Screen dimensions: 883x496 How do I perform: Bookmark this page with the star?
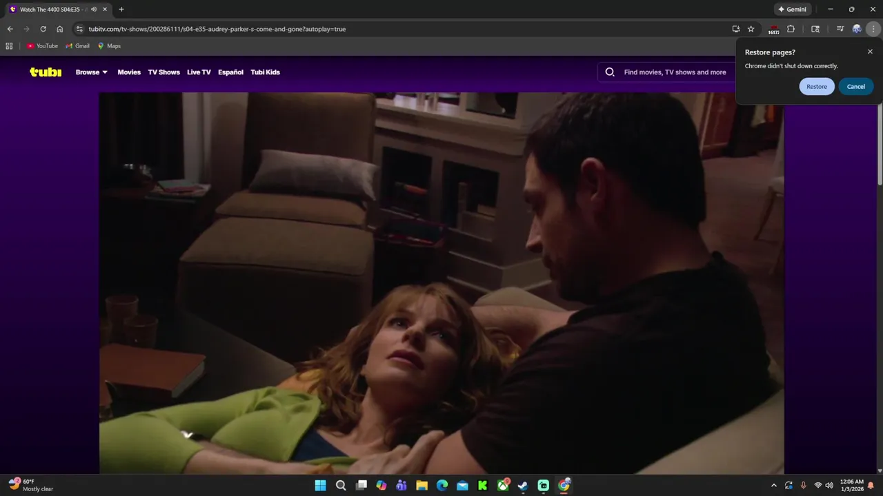(x=751, y=29)
